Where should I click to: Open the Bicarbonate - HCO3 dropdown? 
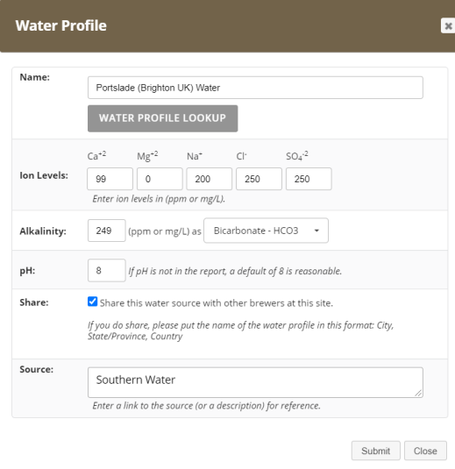266,231
